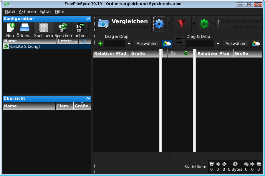Focus the right folder path input field

[x=200, y=44]
